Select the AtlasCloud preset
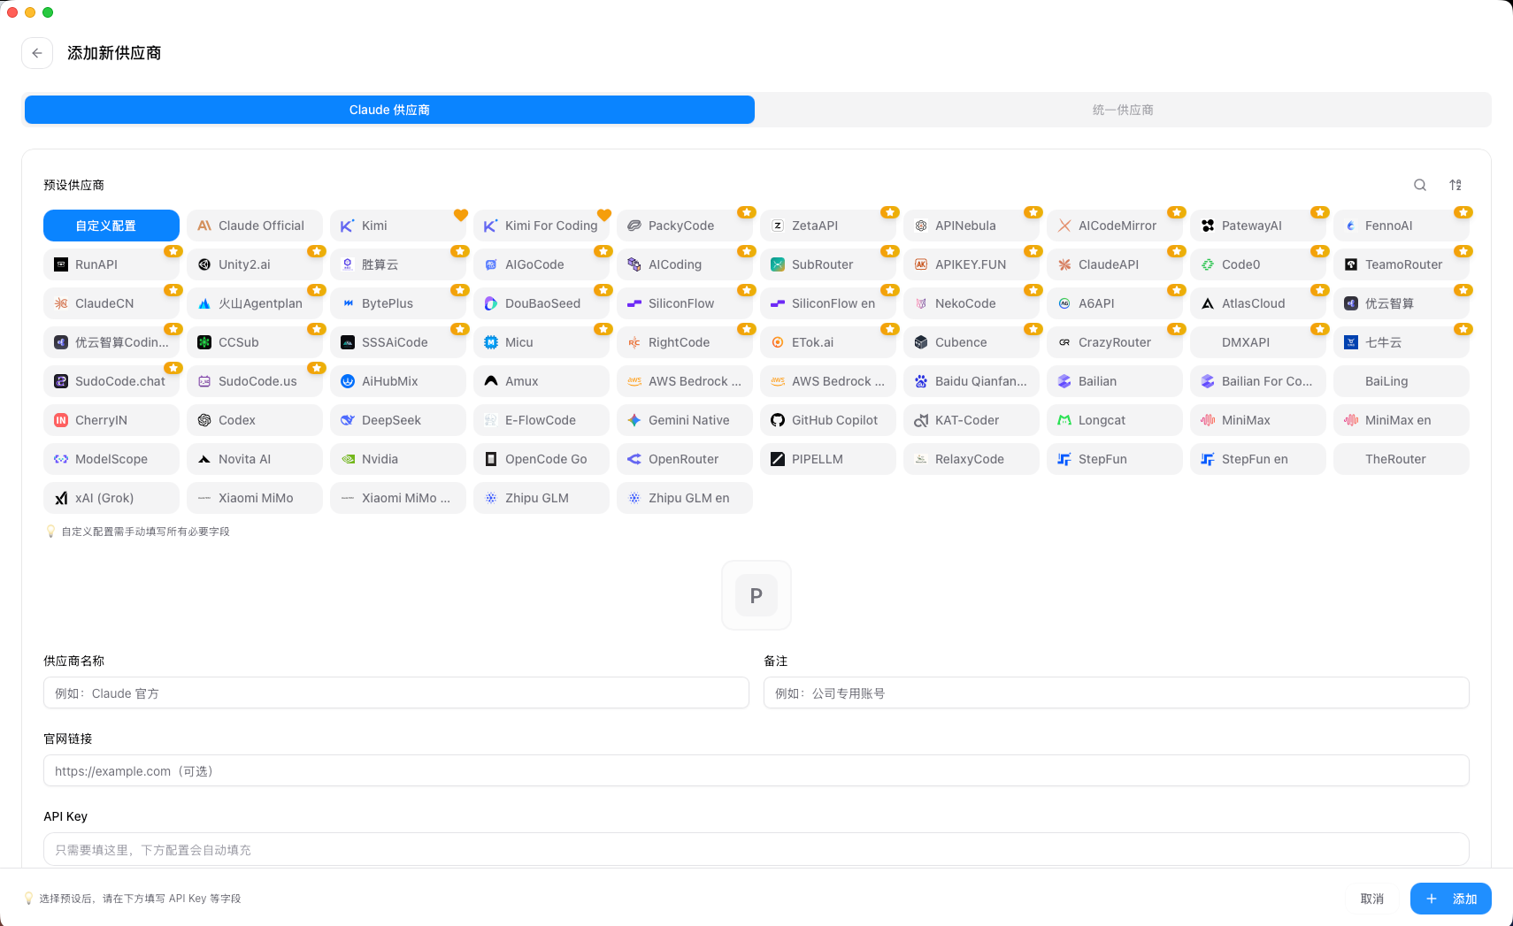The image size is (1513, 926). [x=1258, y=303]
